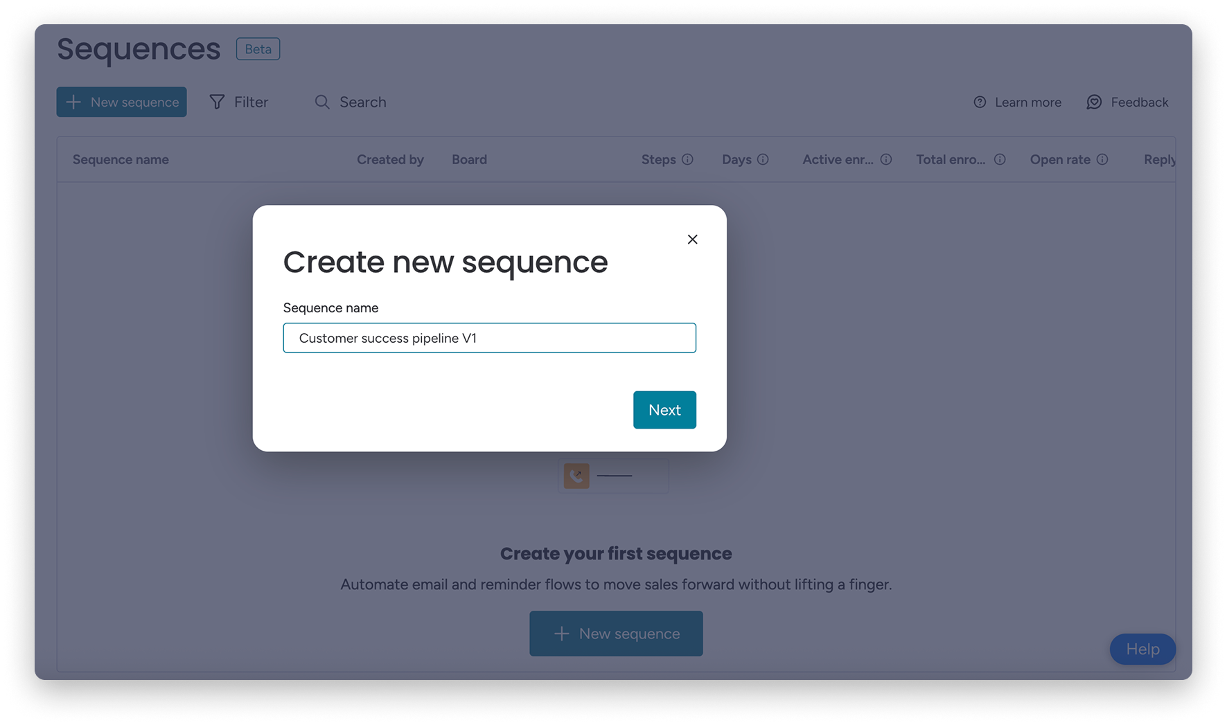Click the Learn more question mark icon
1227x725 pixels.
(x=980, y=102)
